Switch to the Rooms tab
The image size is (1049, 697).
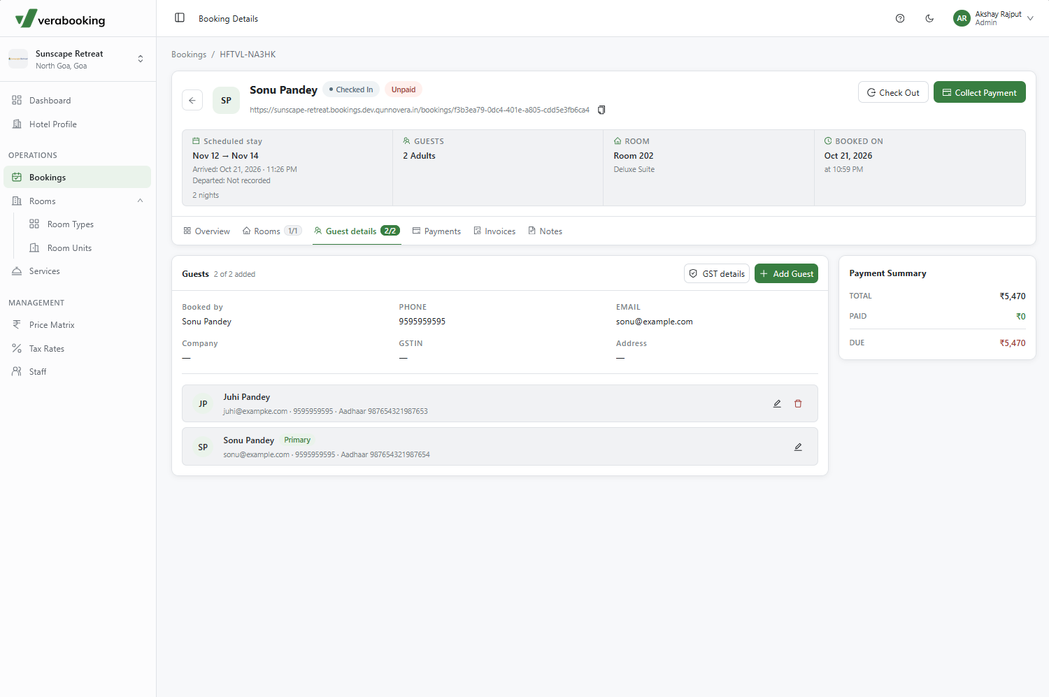pos(272,231)
